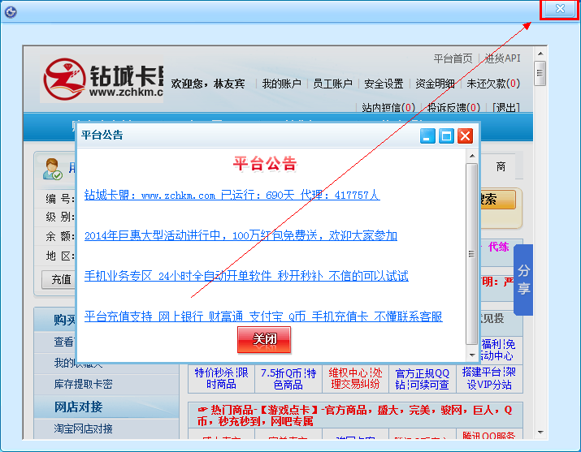Click the 欢迎您,林友宾 greeting text
The image size is (581, 452).
click(x=208, y=84)
